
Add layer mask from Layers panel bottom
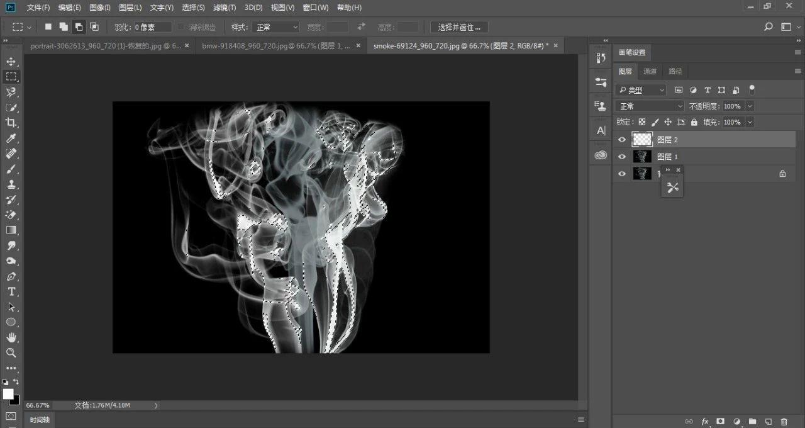pyautogui.click(x=720, y=421)
